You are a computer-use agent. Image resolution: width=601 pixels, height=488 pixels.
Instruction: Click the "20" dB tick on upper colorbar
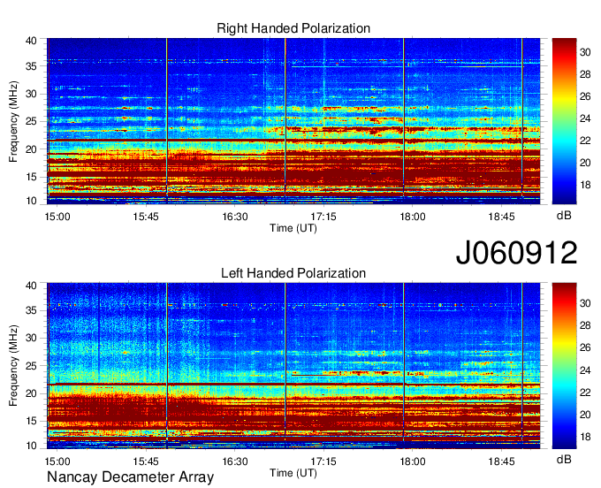585,163
